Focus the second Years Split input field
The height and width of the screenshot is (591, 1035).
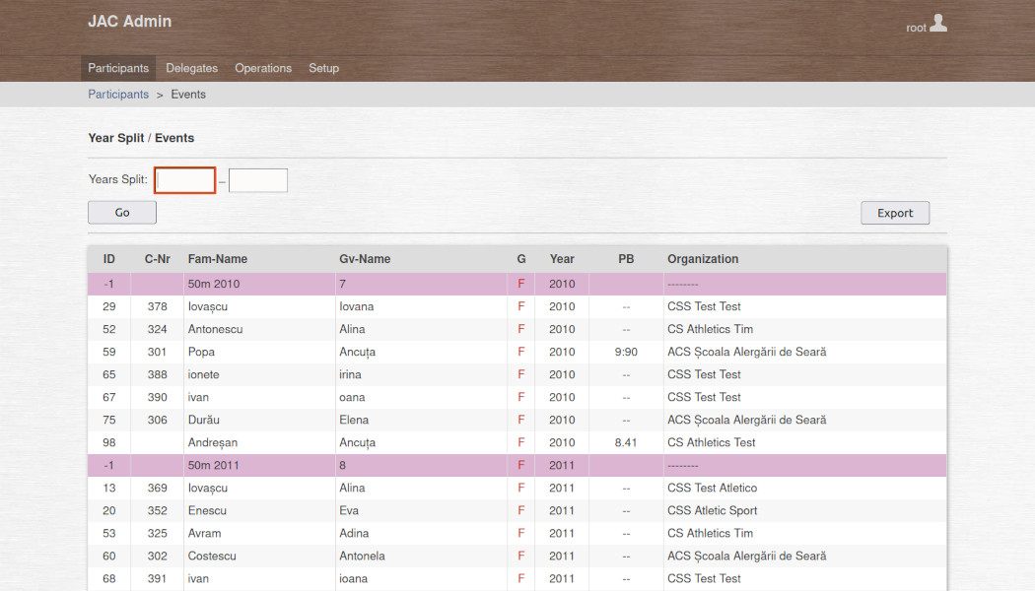click(258, 180)
